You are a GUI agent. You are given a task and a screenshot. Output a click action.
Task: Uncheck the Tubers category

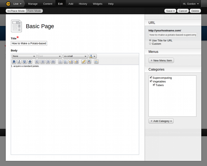click(x=154, y=85)
